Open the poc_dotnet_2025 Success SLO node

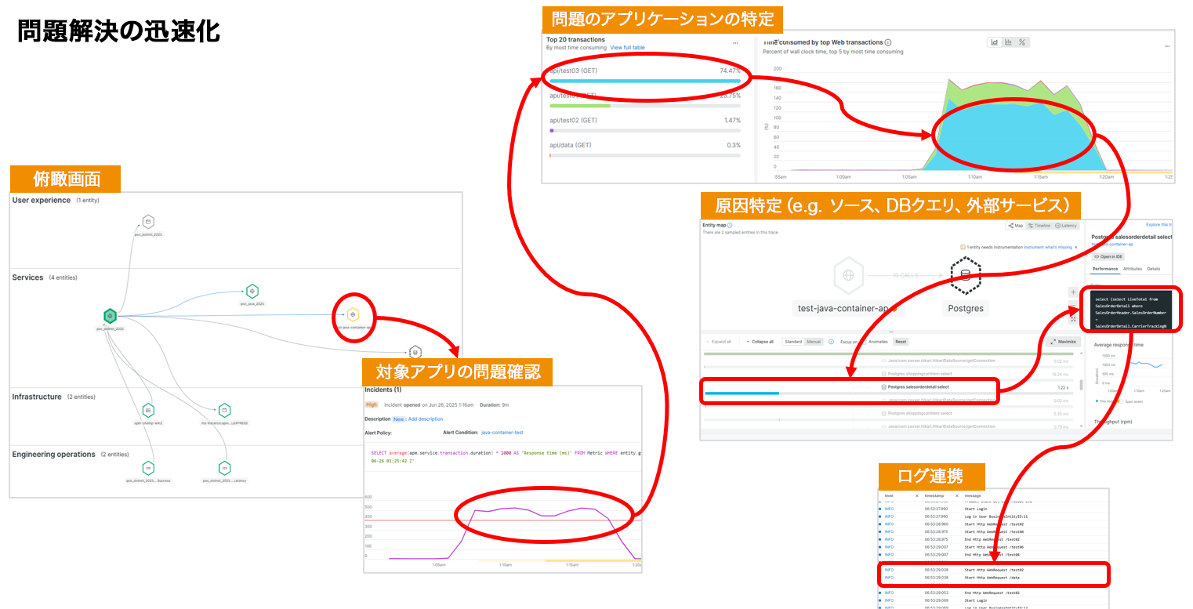pos(148,468)
